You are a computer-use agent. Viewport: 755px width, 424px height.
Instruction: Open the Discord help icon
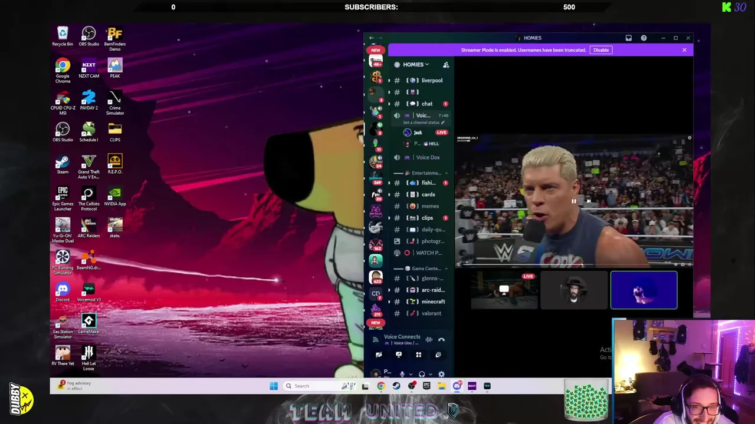644,38
